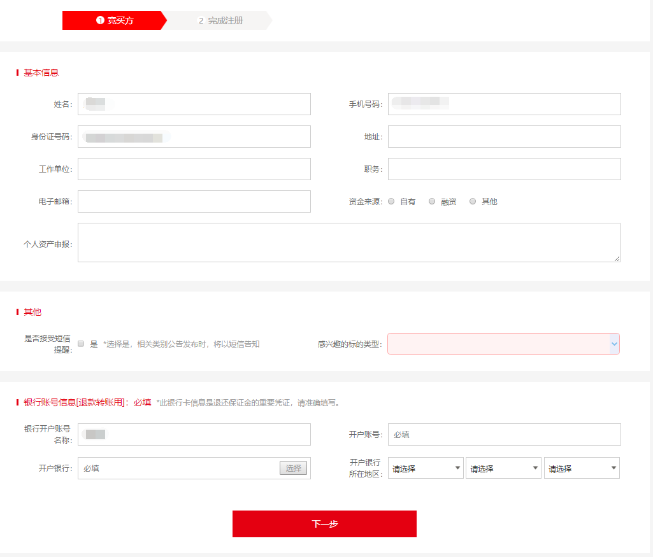Click the 个人资产申报 text area
The height and width of the screenshot is (557, 653).
[x=348, y=242]
